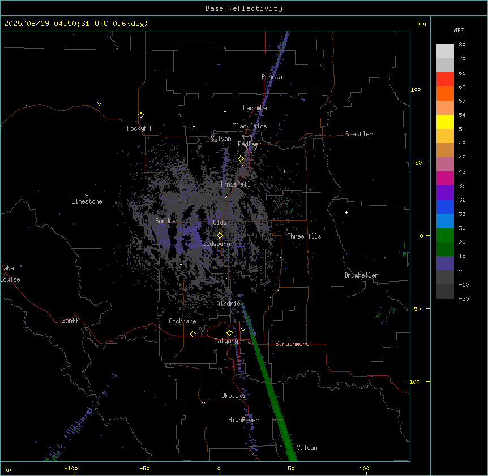Select the red 65-60 dBZ legend swatch
The width and height of the screenshot is (488, 476).
445,80
